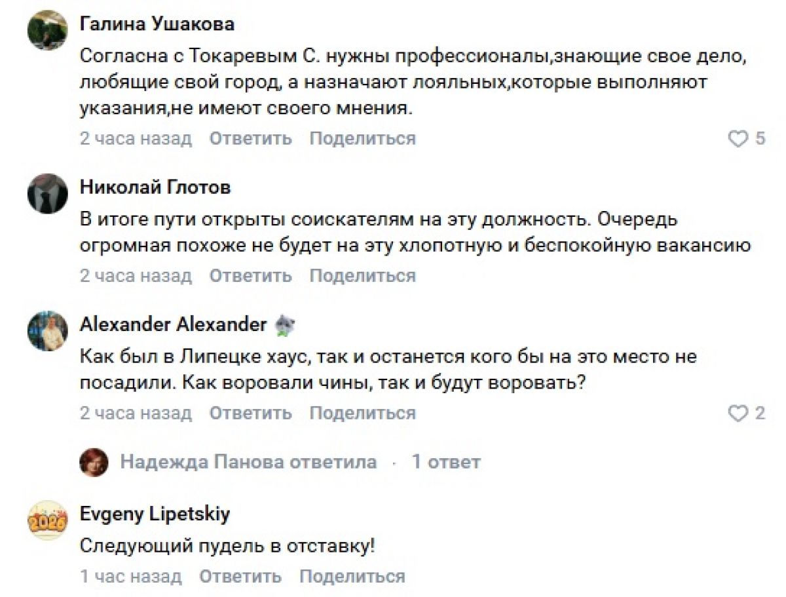Click the '1 час назад' timestamp
This screenshot has width=786, height=597.
(130, 577)
